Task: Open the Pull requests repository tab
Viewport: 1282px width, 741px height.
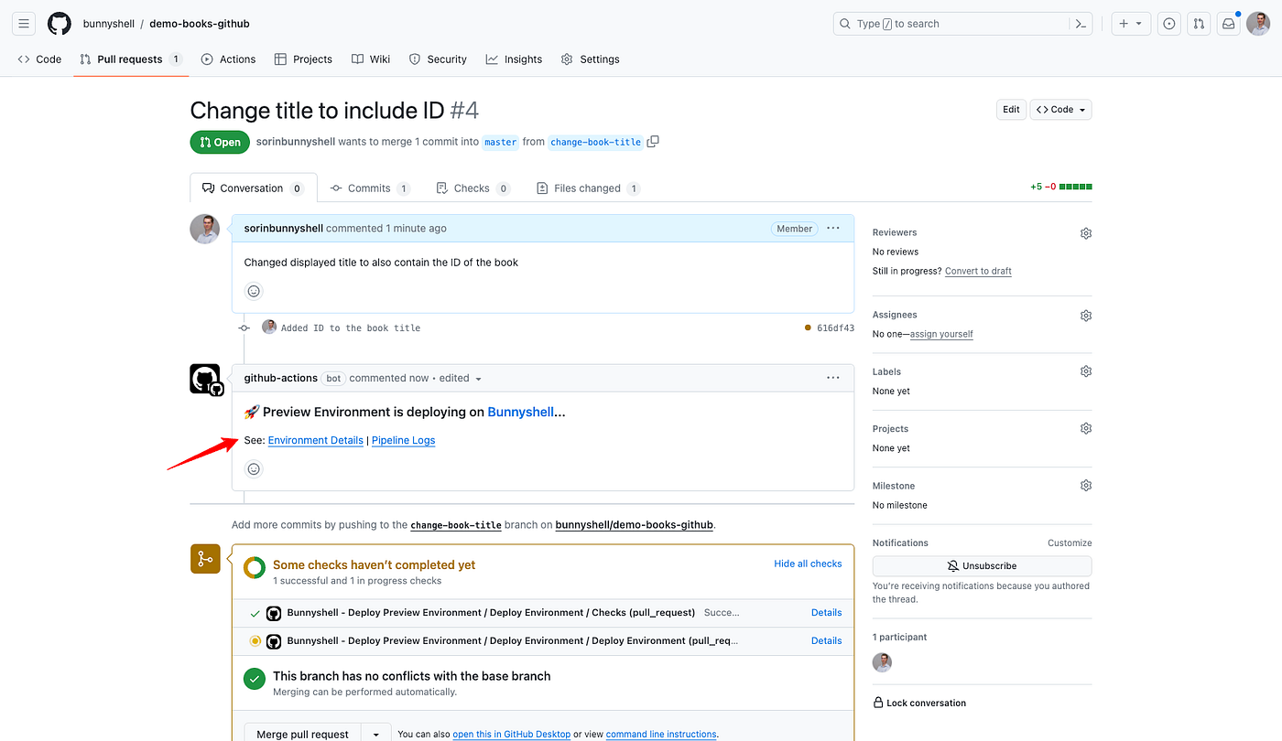Action: tap(130, 59)
